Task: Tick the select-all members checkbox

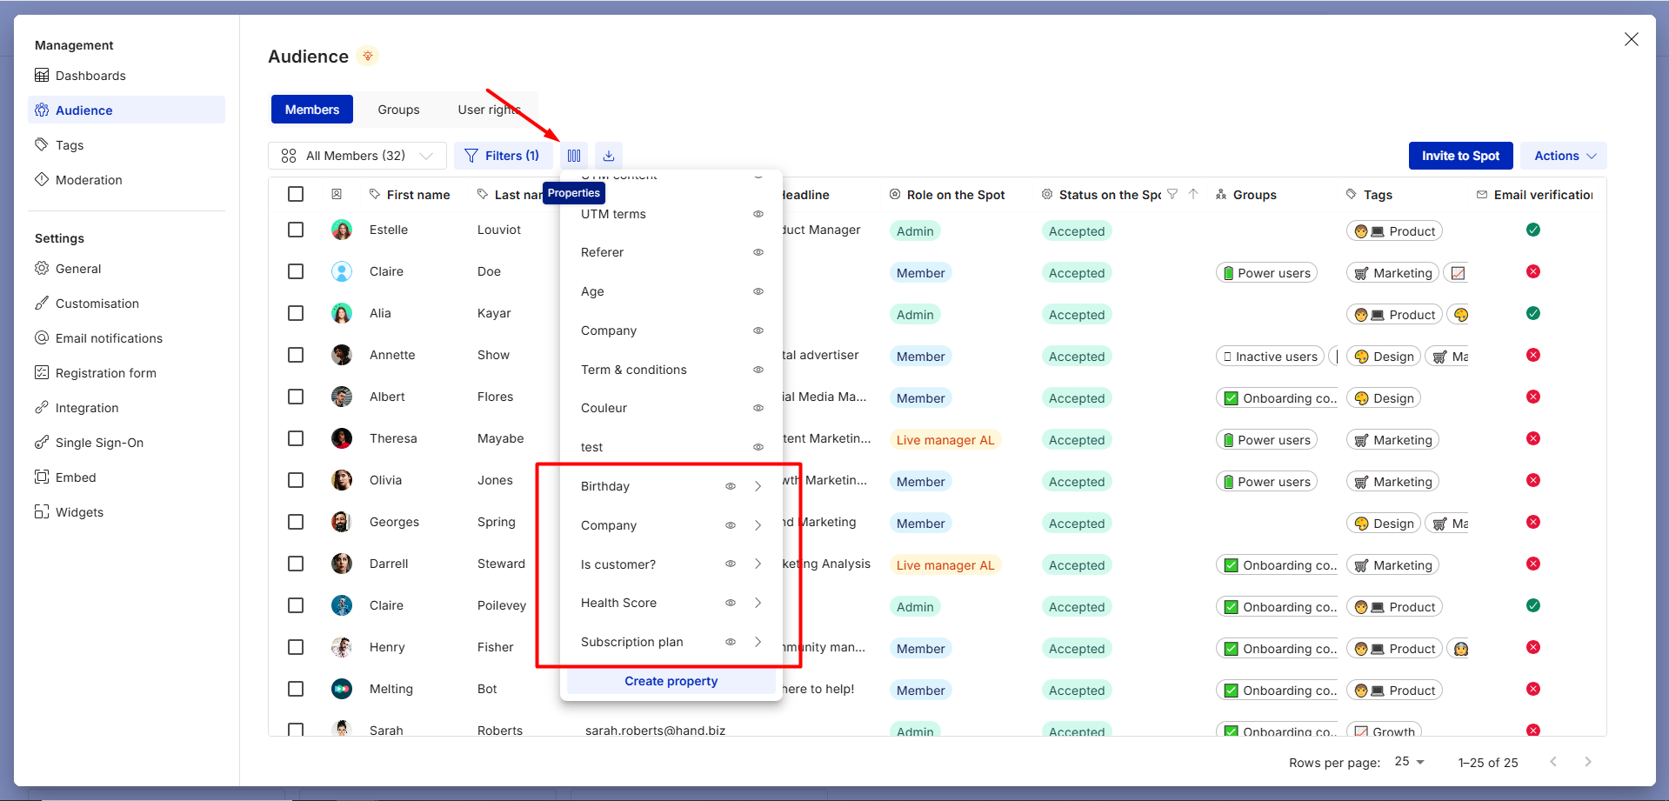Action: (296, 194)
